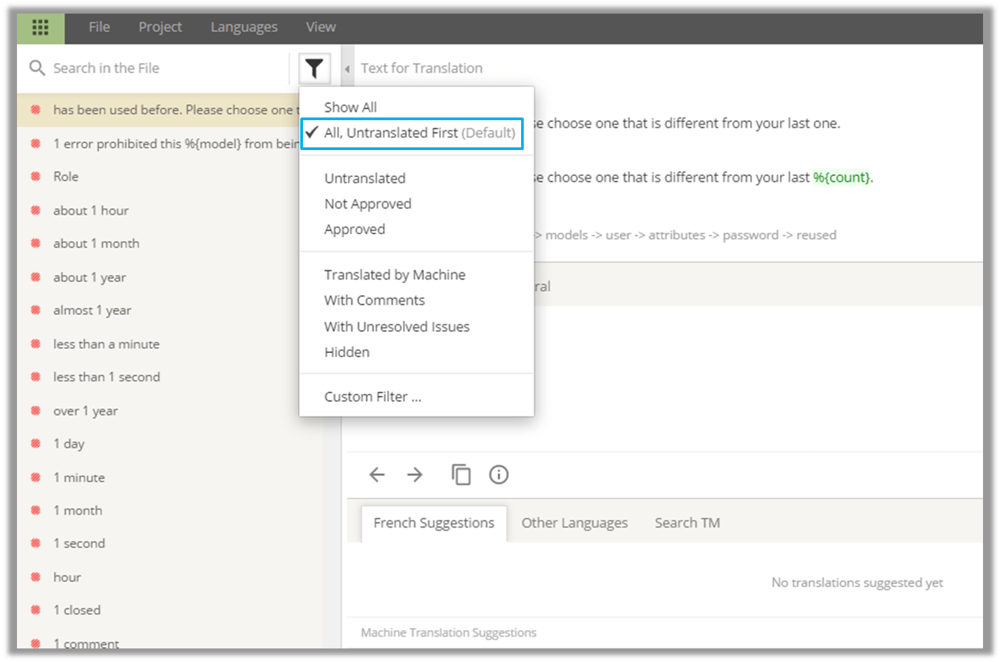Enable the Translated by Machine filter
Viewport: 1000px width, 662px height.
point(394,275)
